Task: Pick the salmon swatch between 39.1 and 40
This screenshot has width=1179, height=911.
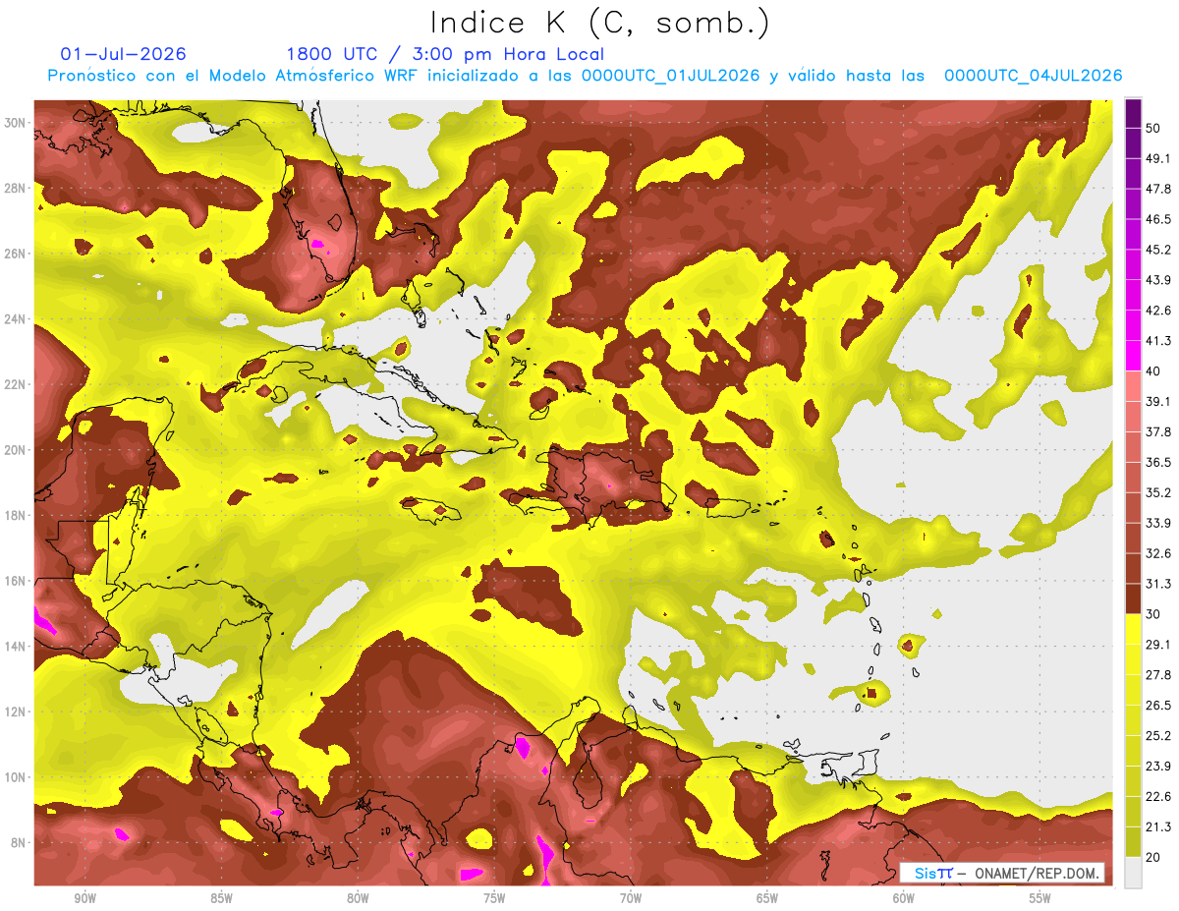Action: tap(1133, 387)
